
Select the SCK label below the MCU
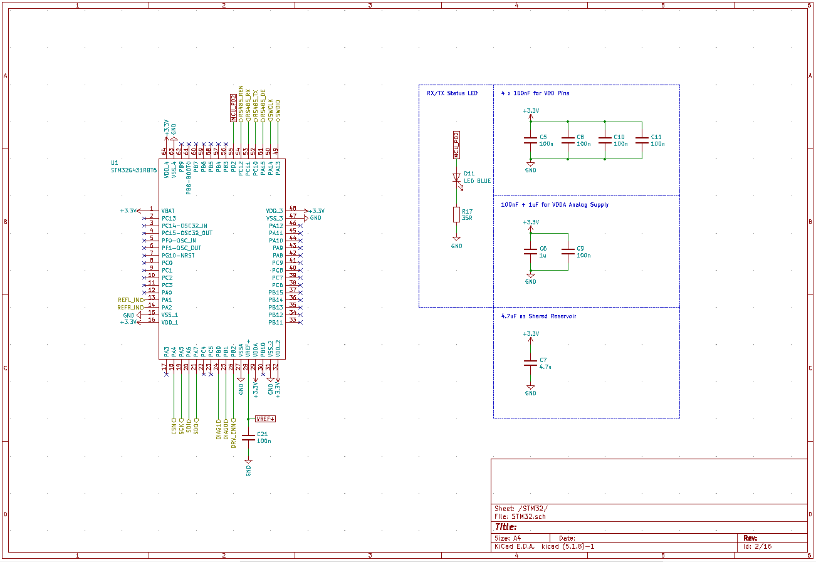point(181,425)
